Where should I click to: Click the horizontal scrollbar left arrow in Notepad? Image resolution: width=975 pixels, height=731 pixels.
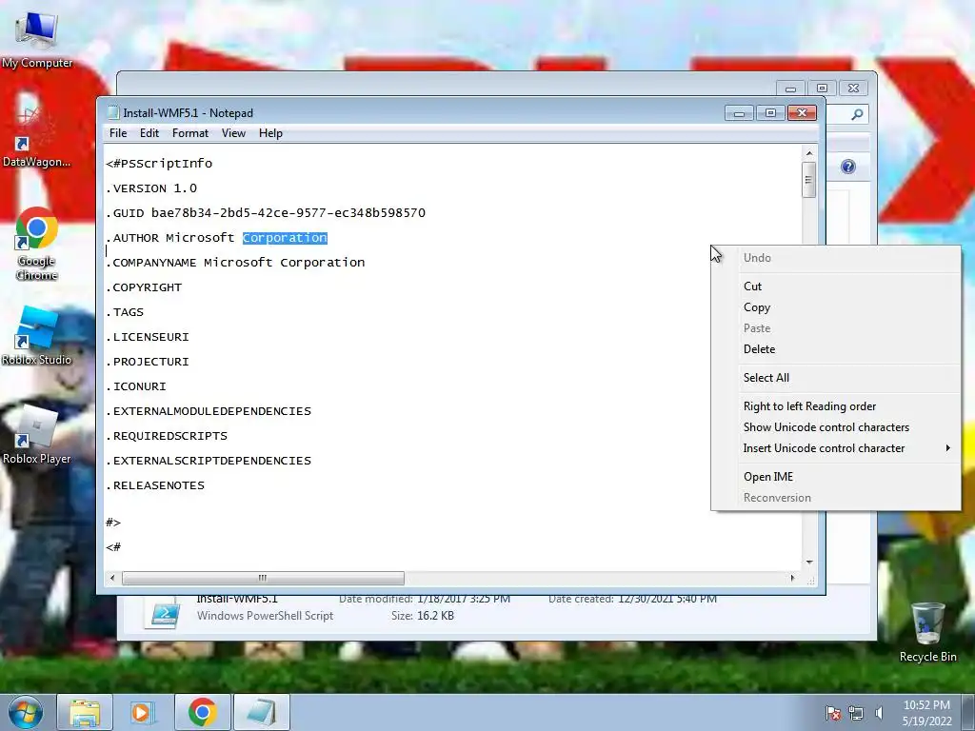[112, 578]
